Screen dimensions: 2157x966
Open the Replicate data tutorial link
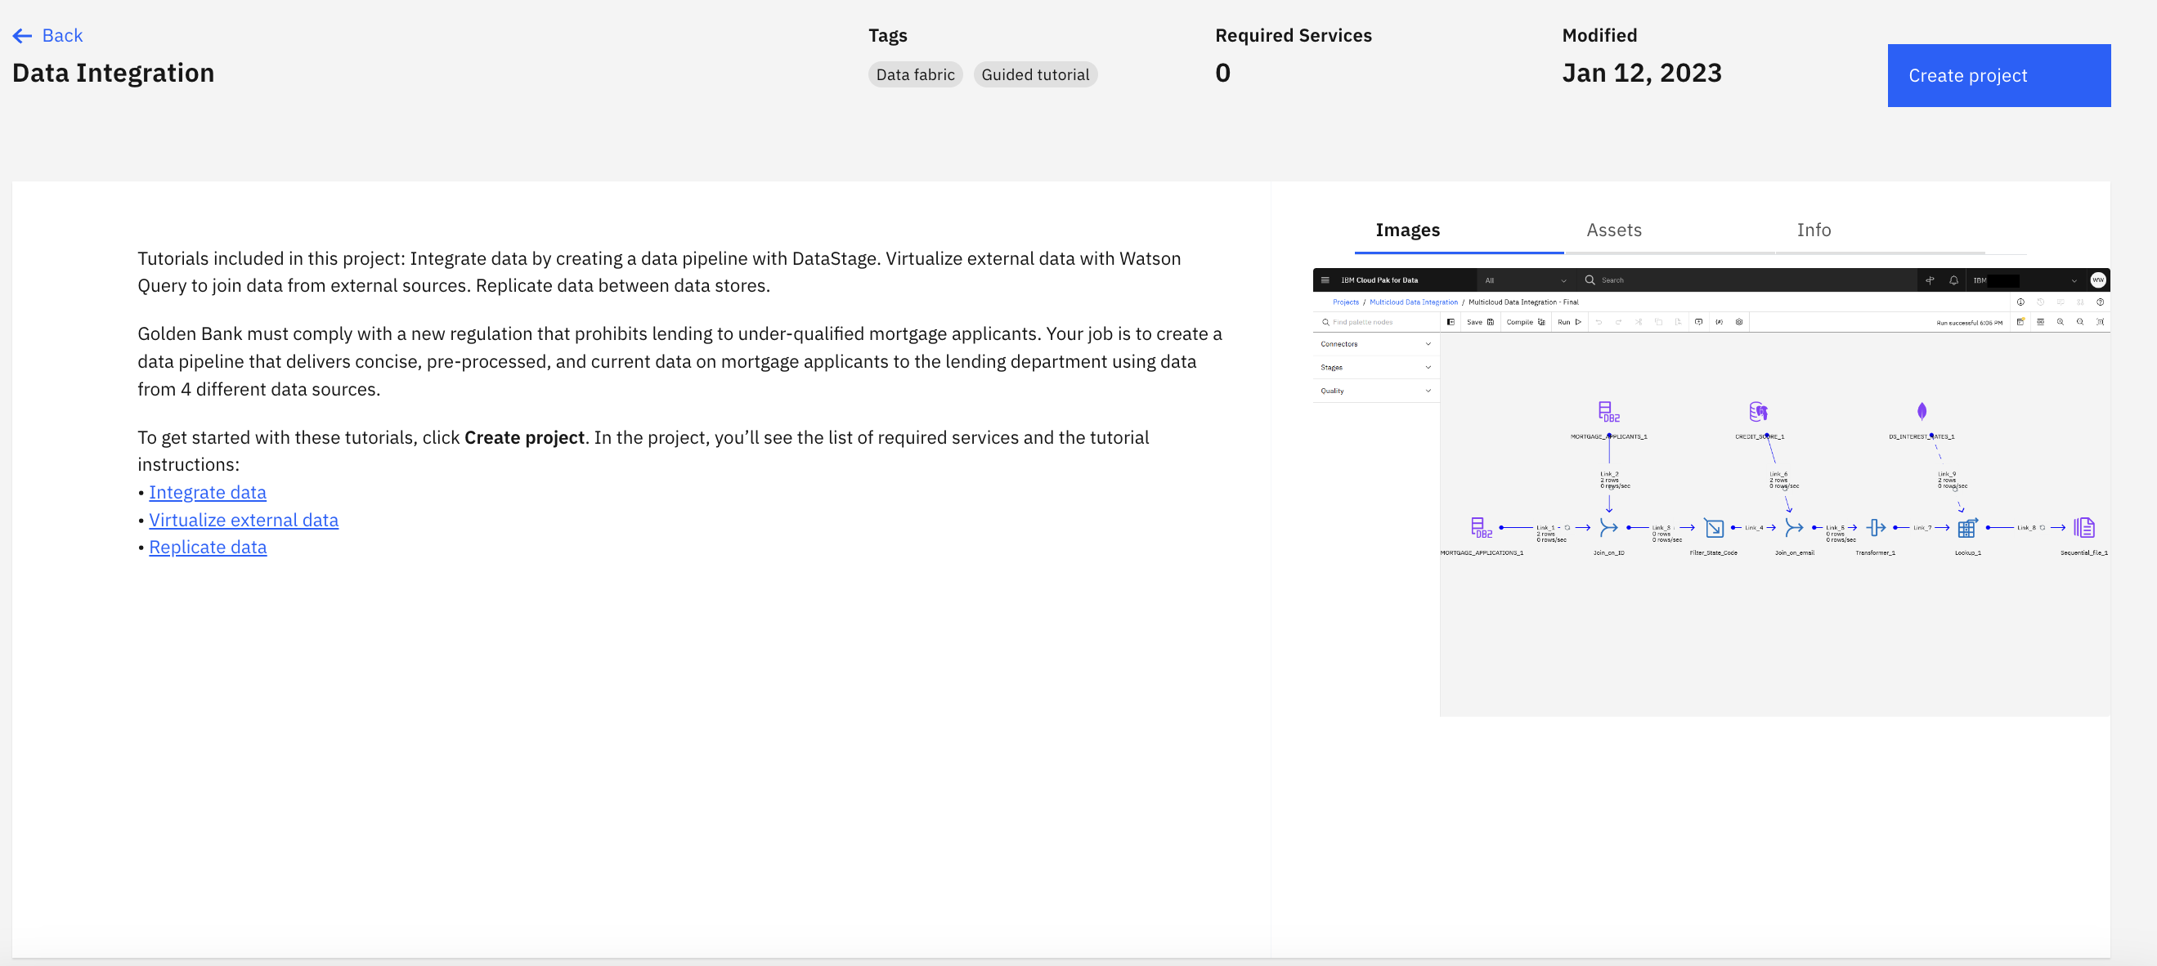click(208, 548)
